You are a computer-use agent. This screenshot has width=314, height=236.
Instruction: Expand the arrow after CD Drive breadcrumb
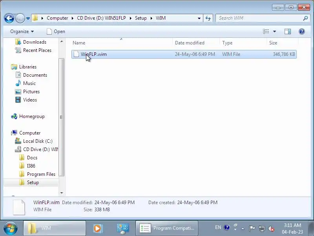(131, 18)
